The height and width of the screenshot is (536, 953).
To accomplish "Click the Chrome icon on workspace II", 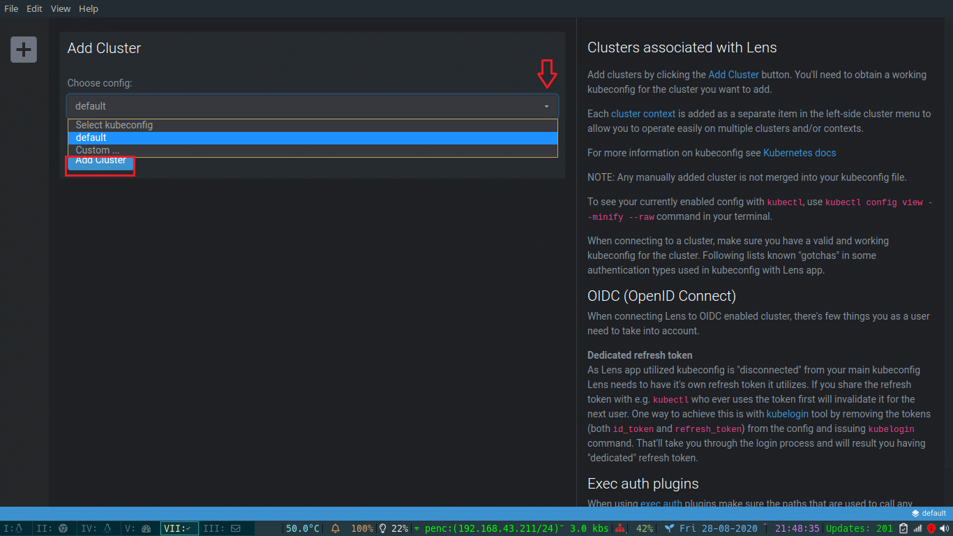I will pos(62,528).
